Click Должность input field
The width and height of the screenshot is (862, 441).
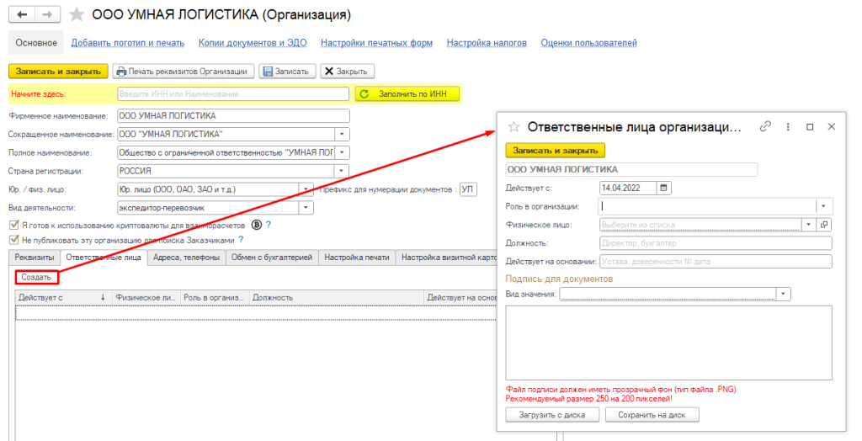(716, 243)
